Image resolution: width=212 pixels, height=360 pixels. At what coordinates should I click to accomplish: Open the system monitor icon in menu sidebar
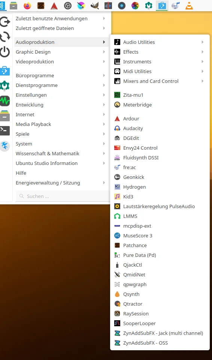click(x=5, y=101)
